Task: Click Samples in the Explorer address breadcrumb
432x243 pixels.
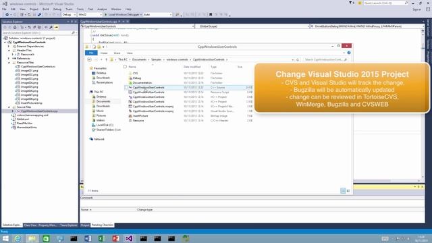Action: 156,59
